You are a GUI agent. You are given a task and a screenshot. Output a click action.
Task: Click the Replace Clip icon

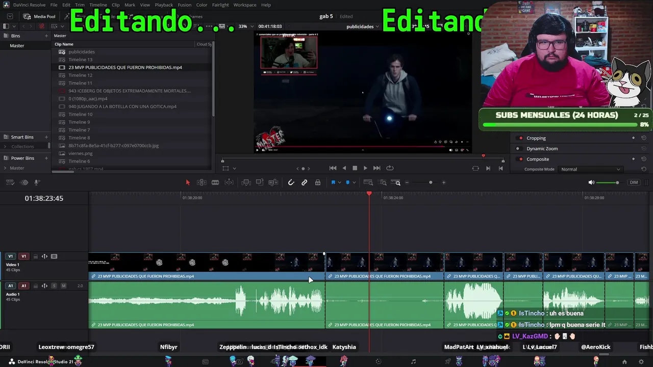point(273,182)
